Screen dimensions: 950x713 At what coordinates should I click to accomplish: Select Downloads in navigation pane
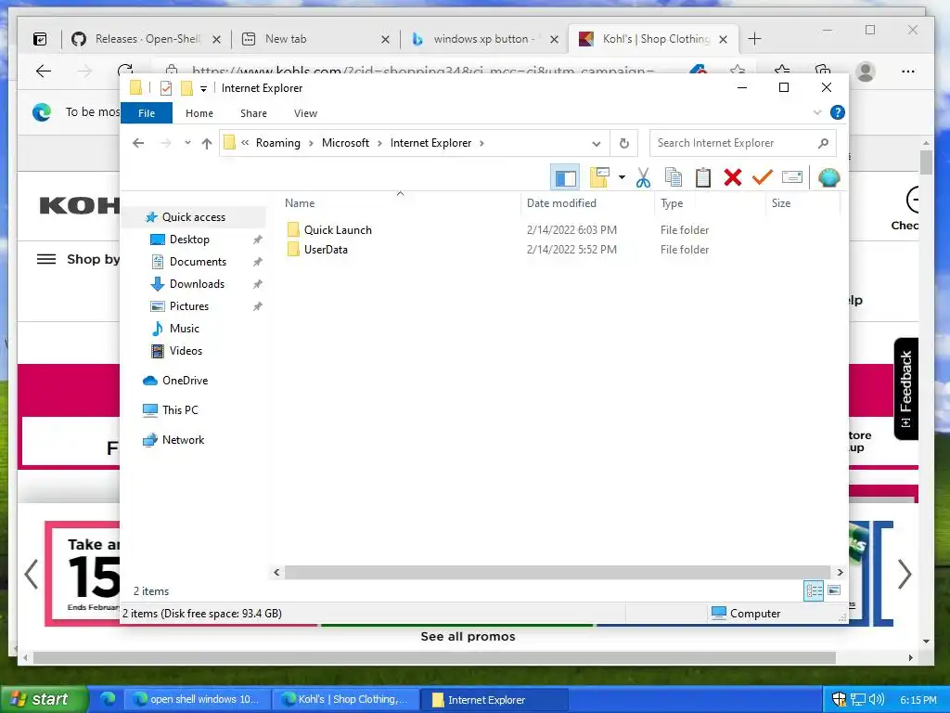[x=197, y=284]
